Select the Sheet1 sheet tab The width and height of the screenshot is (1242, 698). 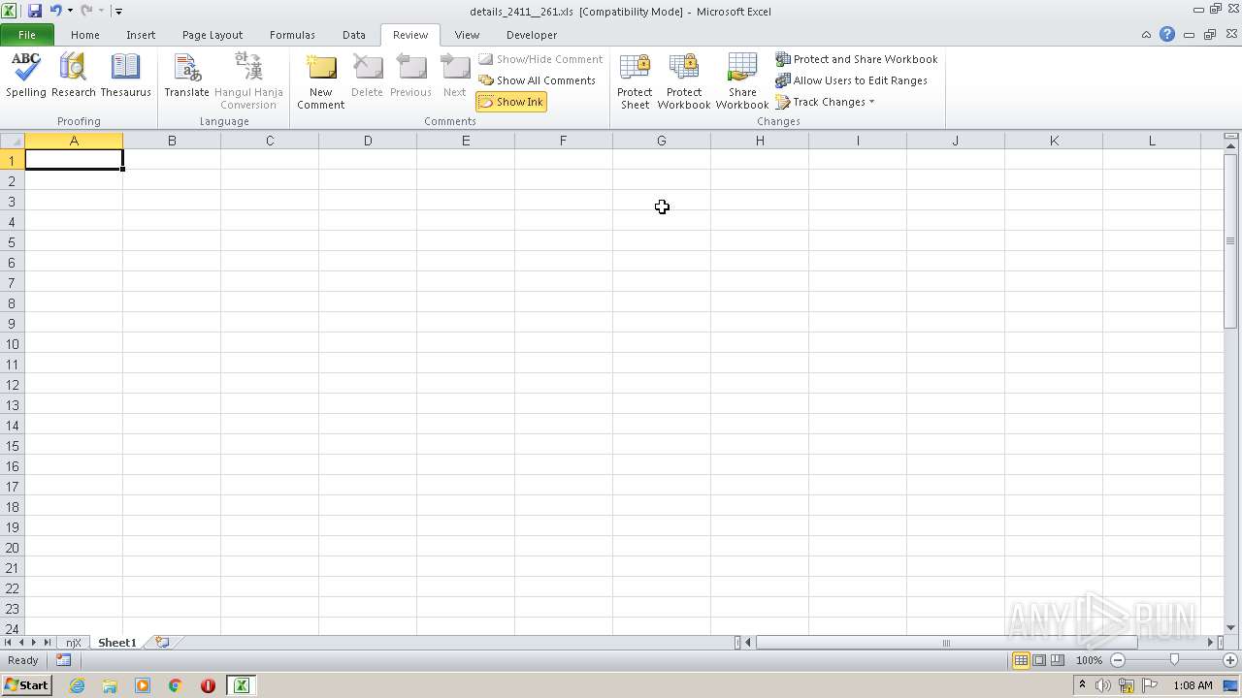tap(117, 642)
